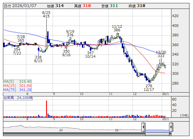Screen dimensions: 193x139
Task: Select the MA(25) legend entry
Action: coord(17,86)
